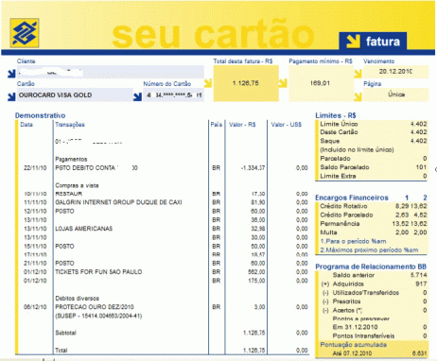This screenshot has height=361, width=437.
Task: Click yellow arrow next to Vencimento date
Action: tap(358, 74)
